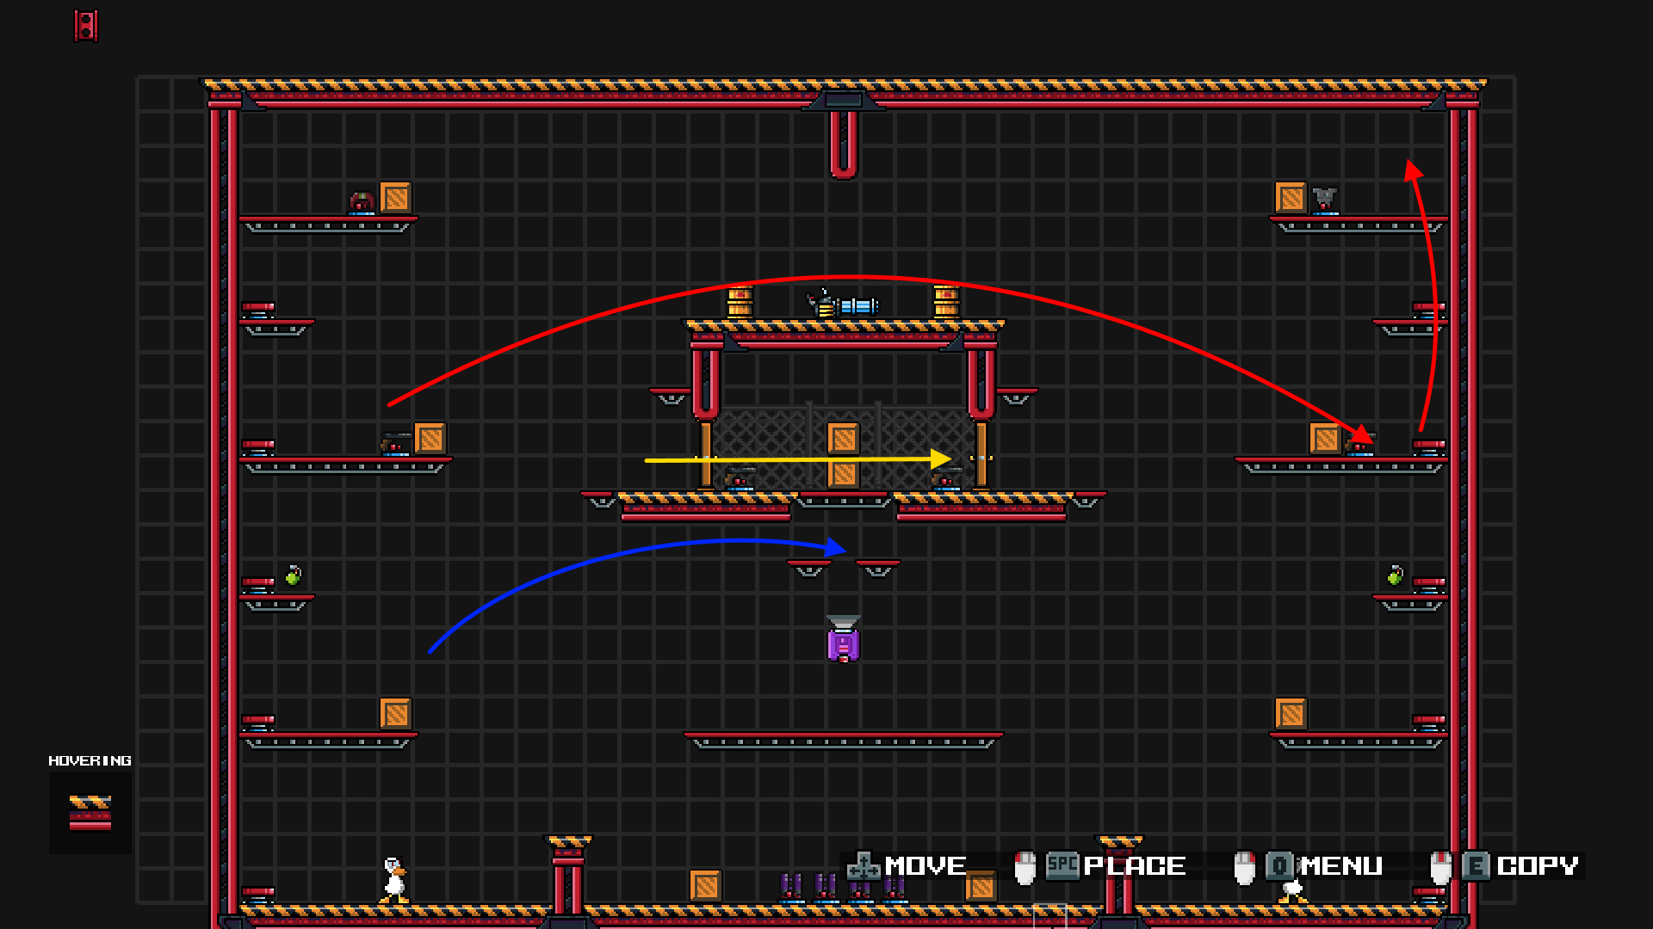Viewport: 1653px width, 929px height.
Task: Click the white duck at bottom-left floor
Action: pos(394,879)
